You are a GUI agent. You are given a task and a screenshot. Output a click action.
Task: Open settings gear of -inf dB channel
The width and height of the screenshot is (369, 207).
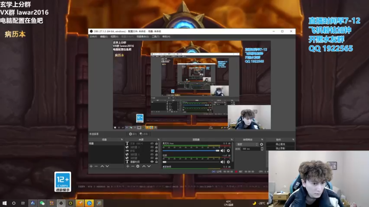pyautogui.click(x=228, y=162)
